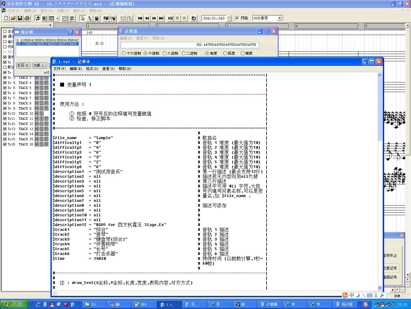Switch to staff notation view icon
Screen dimensions: 411x309
(x=38, y=18)
